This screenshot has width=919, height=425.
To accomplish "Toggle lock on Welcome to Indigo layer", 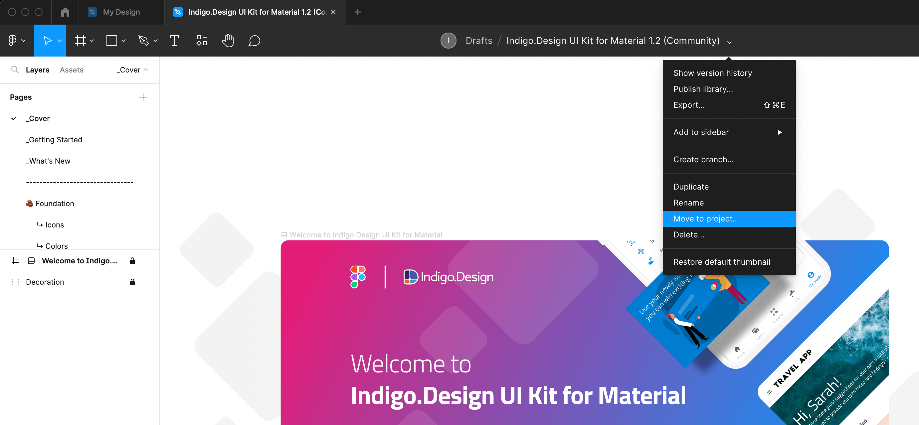I will 132,261.
